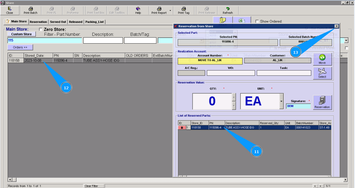Click the WO input field
The width and height of the screenshot is (355, 188).
(x=231, y=73)
